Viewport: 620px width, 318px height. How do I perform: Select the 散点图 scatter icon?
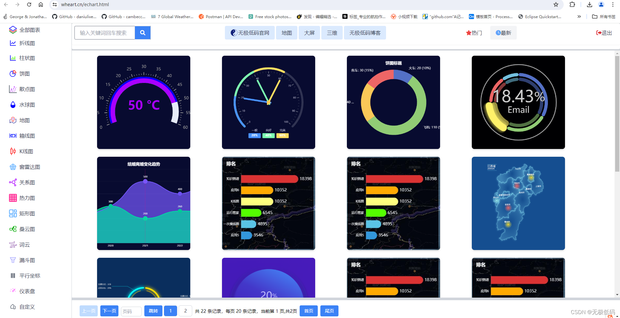click(13, 89)
